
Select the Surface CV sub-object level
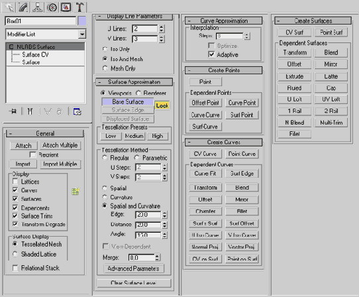point(35,55)
